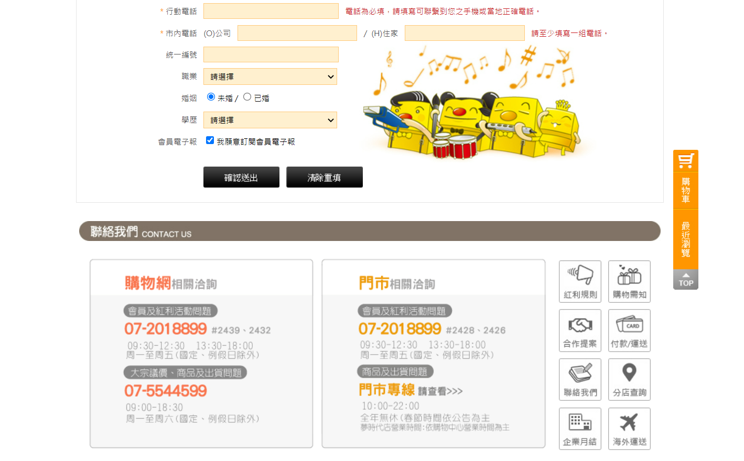Open the 紅利規則 bonus rules icon
Screen dimensions: 744x461
click(x=580, y=281)
